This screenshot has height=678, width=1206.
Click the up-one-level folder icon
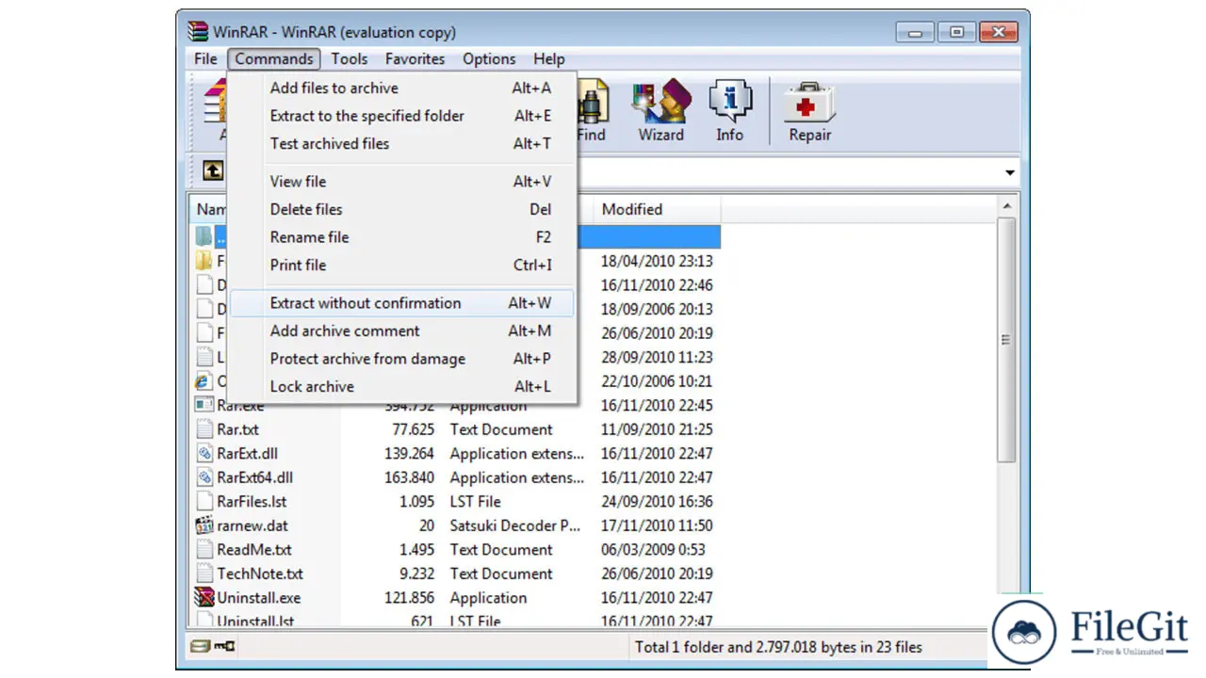click(214, 171)
